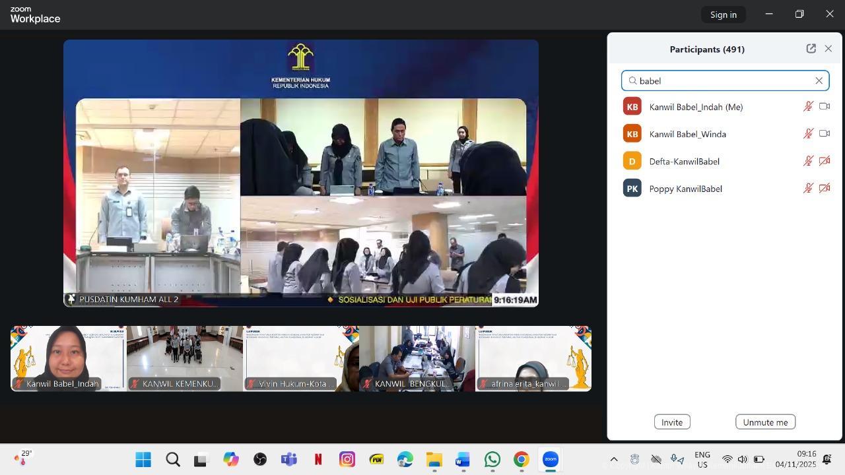Expand the system tray hidden icons chevron
This screenshot has height=475, width=845.
[x=613, y=459]
